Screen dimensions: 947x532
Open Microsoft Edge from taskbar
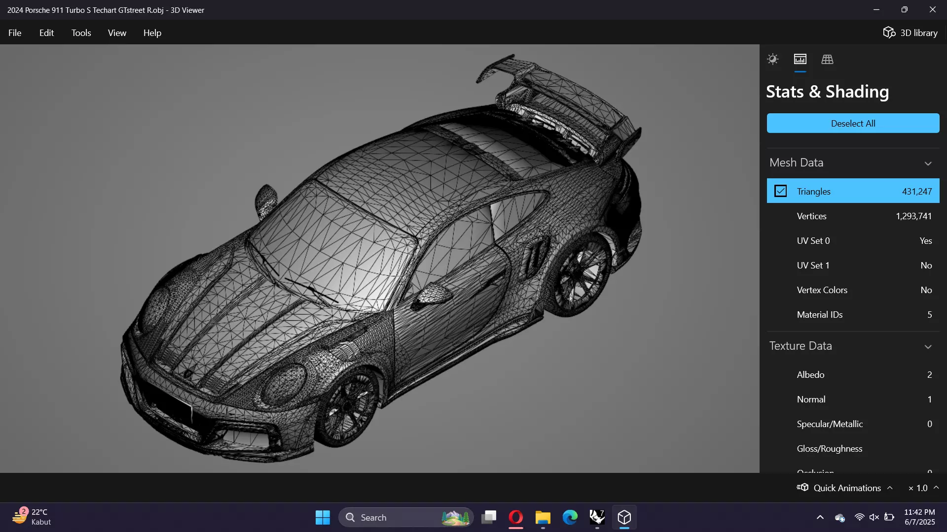570,517
